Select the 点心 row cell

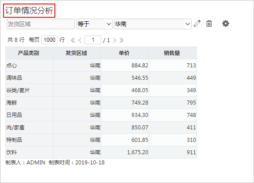(29, 66)
